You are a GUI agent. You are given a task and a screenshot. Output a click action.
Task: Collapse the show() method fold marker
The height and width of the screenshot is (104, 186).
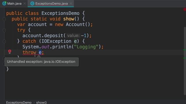[x=4, y=19]
